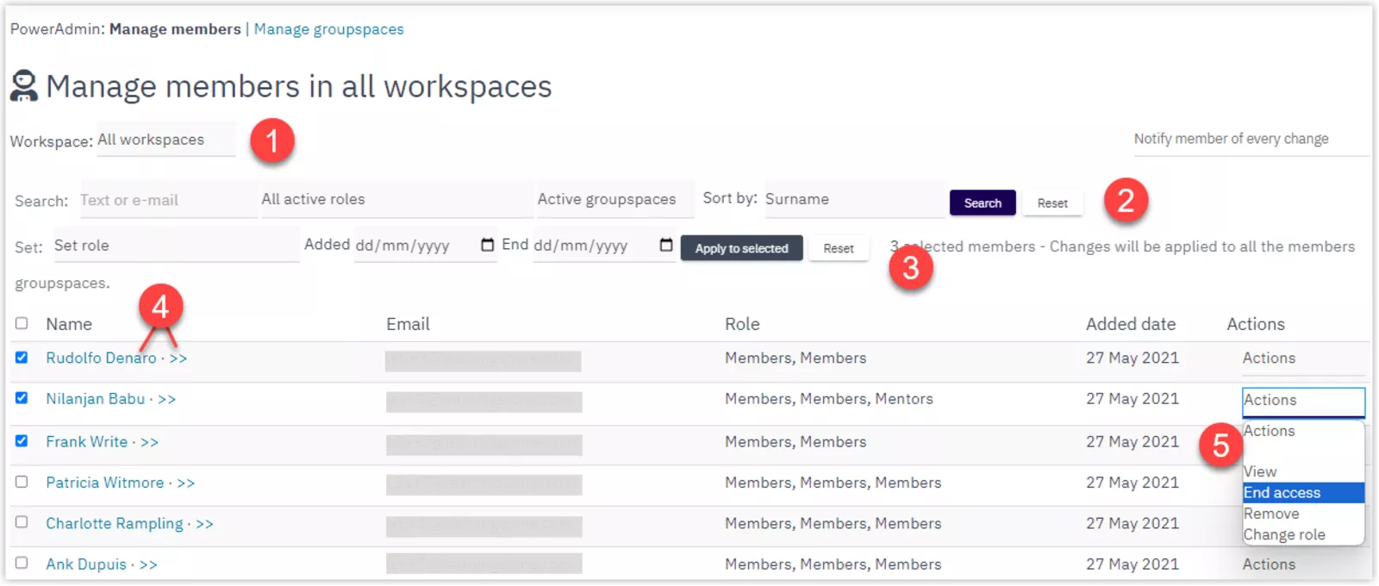Open Patricia Witmore's member link
Image resolution: width=1379 pixels, height=586 pixels.
click(x=104, y=483)
